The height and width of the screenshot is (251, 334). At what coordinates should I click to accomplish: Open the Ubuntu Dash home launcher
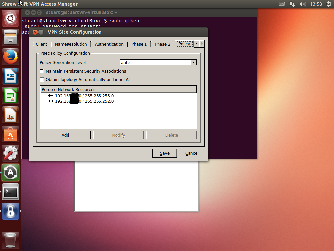[10, 18]
